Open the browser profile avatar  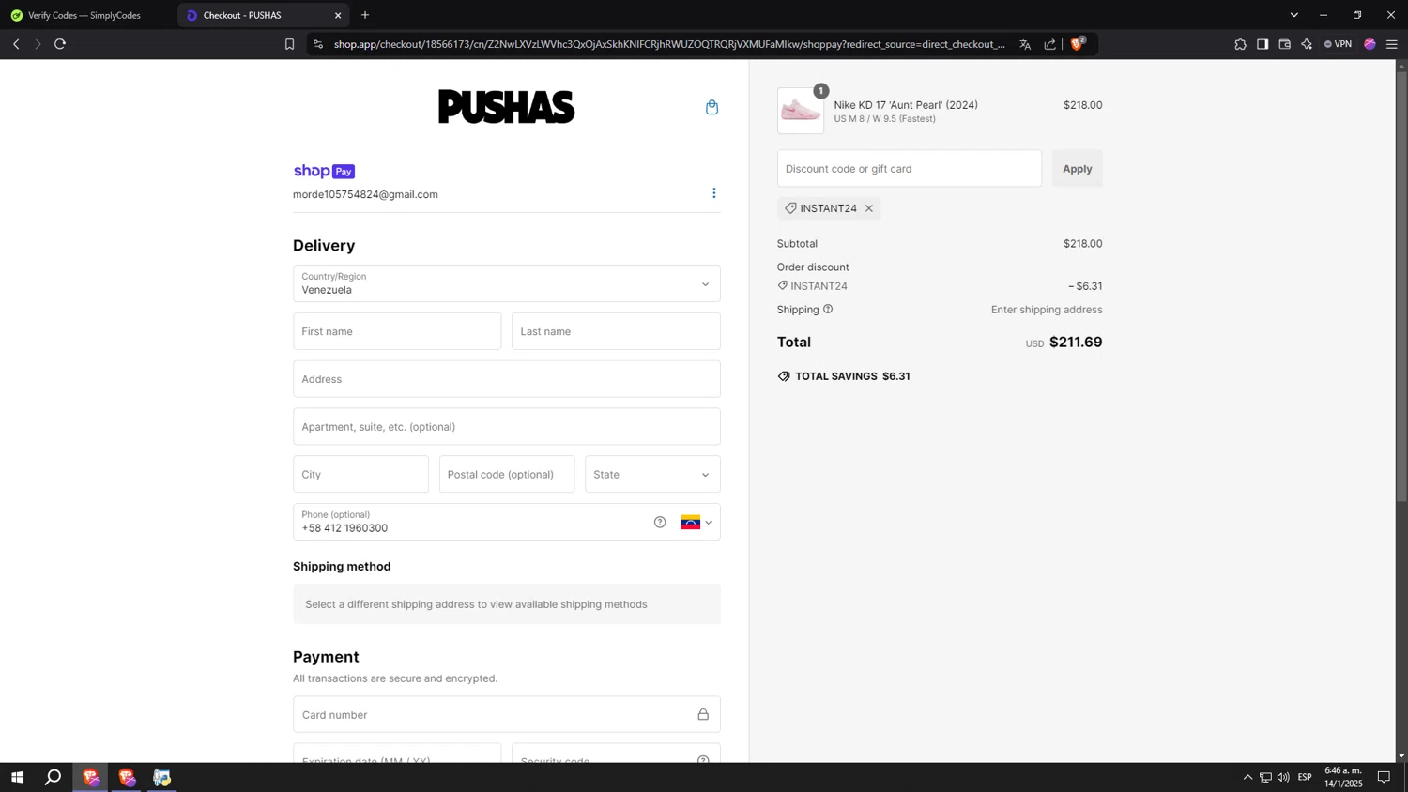tap(1370, 44)
